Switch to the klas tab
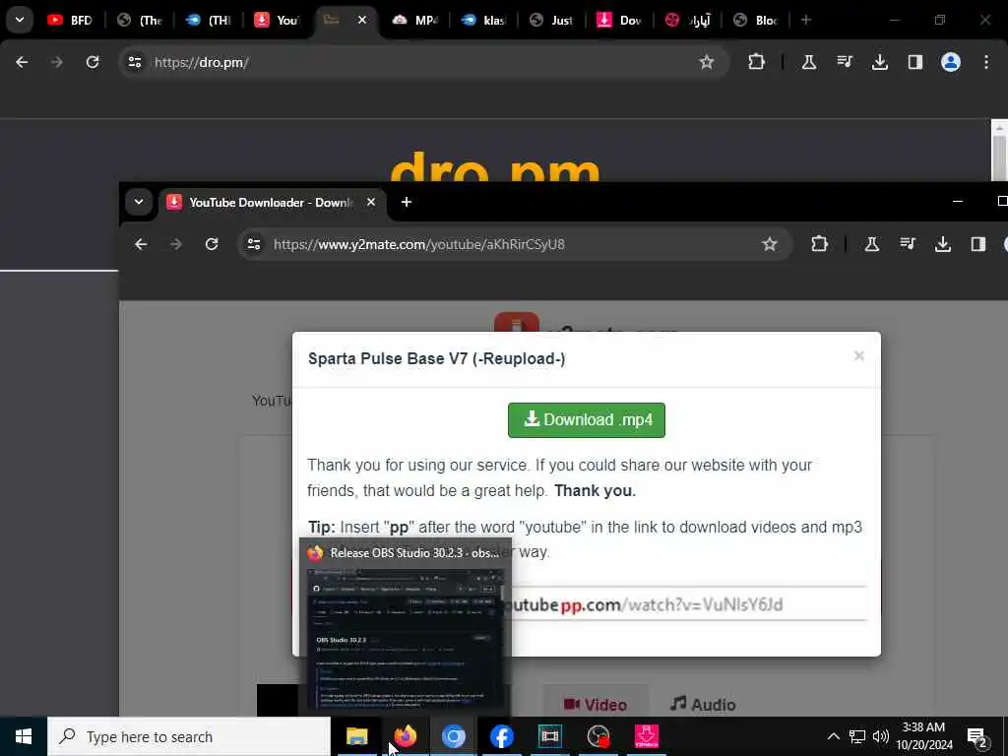The width and height of the screenshot is (1008, 756). (483, 20)
